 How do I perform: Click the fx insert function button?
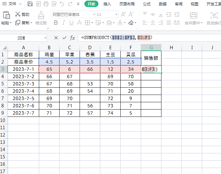tap(72, 38)
